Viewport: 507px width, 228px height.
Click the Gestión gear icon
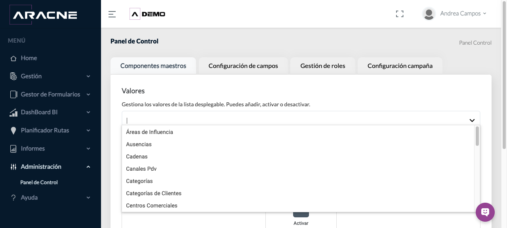[13, 76]
